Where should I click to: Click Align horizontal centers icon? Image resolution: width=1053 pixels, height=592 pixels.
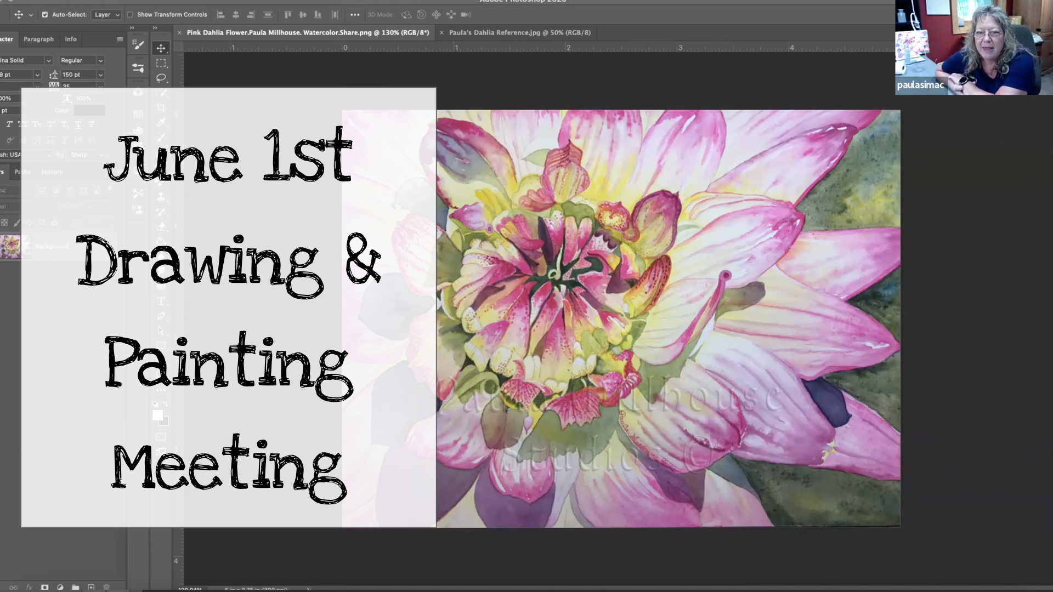[x=236, y=15]
